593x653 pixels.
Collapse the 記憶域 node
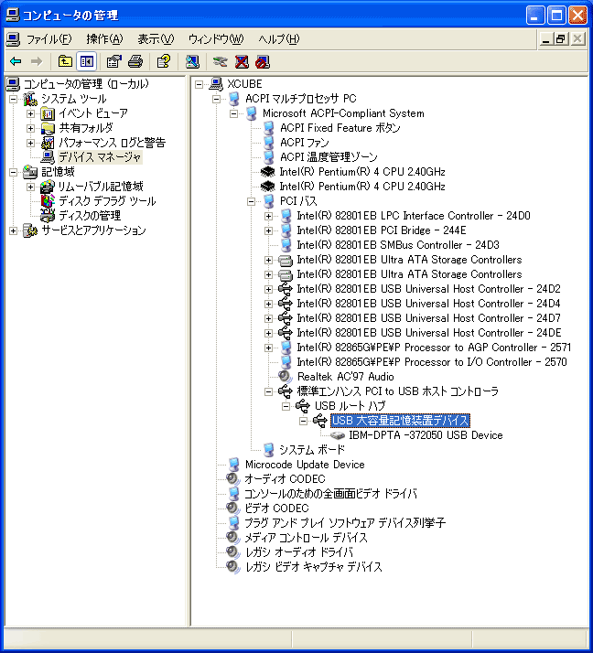tap(14, 172)
